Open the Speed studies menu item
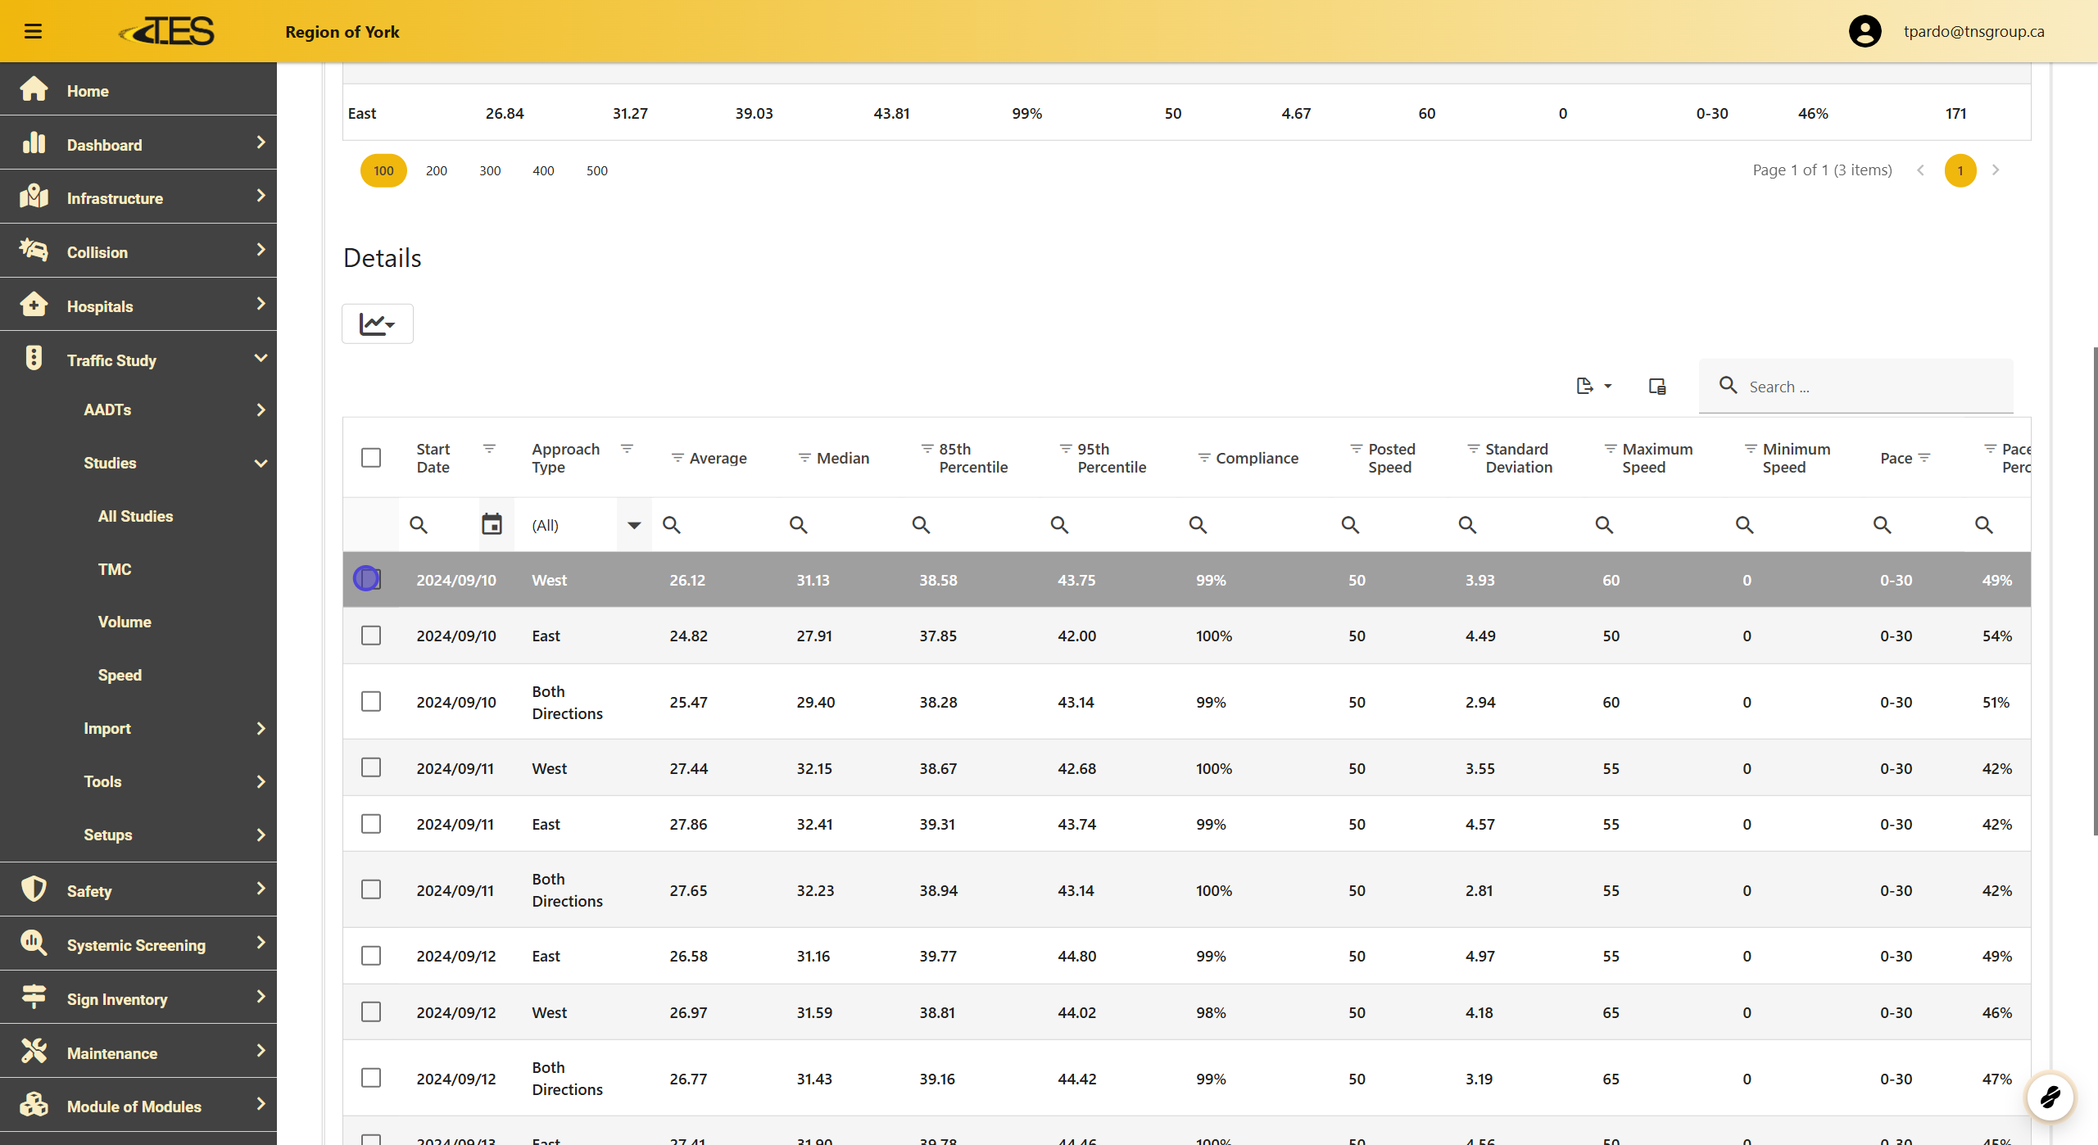This screenshot has width=2098, height=1145. pos(120,675)
